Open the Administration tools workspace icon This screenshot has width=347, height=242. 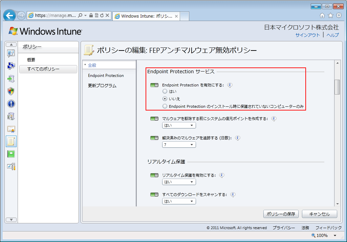coord(11,166)
